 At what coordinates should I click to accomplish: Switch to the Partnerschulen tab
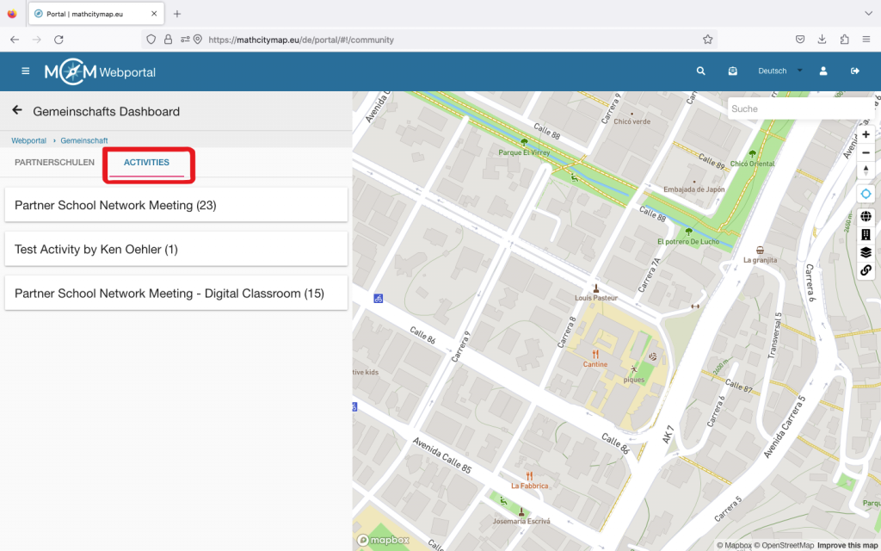(54, 163)
